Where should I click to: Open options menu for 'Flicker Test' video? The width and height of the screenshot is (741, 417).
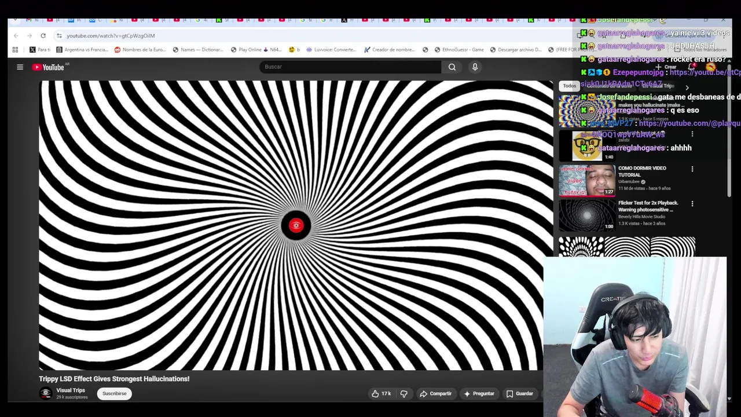[x=692, y=204]
